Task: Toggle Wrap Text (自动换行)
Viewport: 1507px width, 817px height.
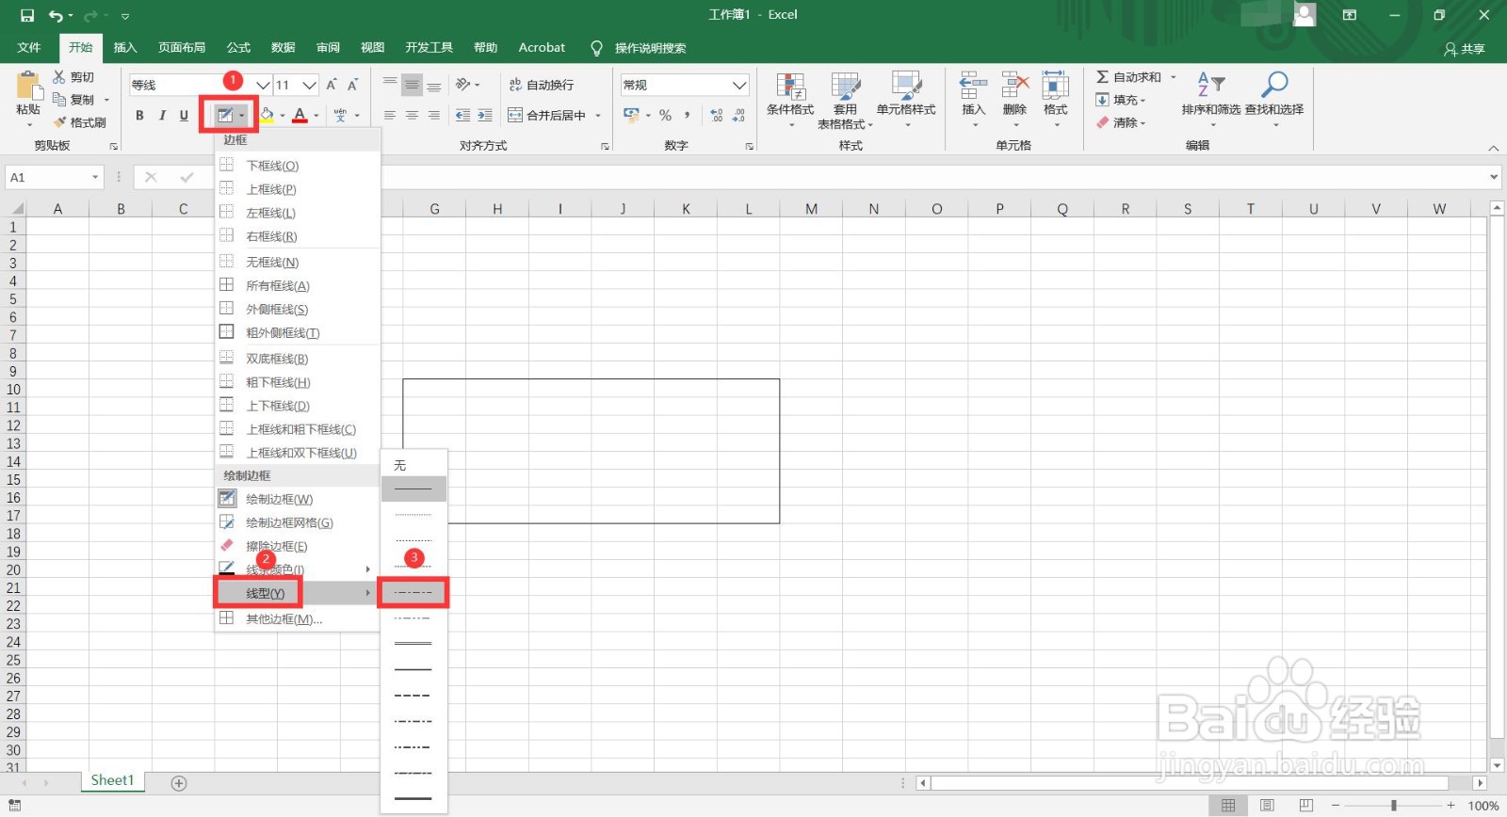Action: click(541, 85)
